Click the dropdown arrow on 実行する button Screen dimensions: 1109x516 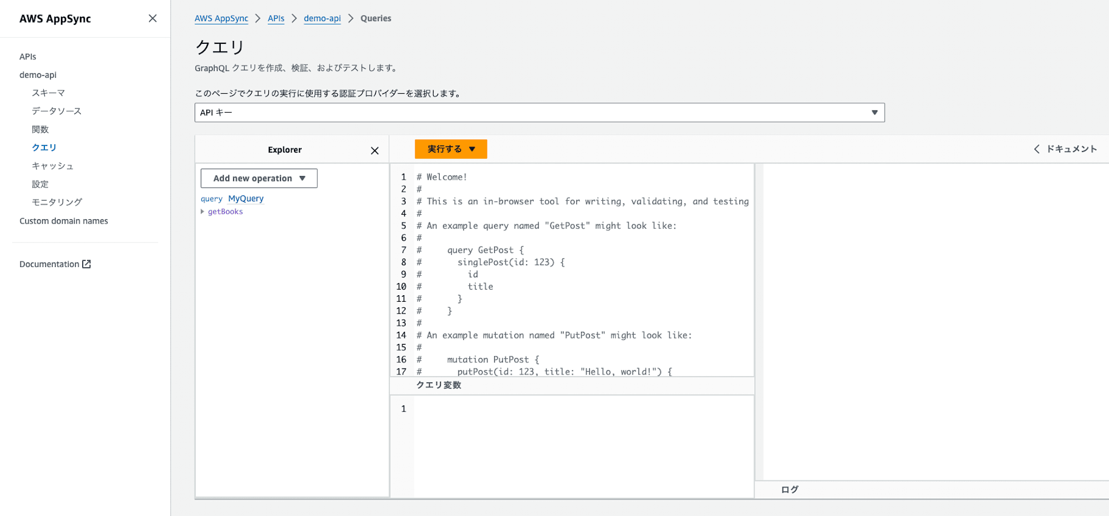472,149
